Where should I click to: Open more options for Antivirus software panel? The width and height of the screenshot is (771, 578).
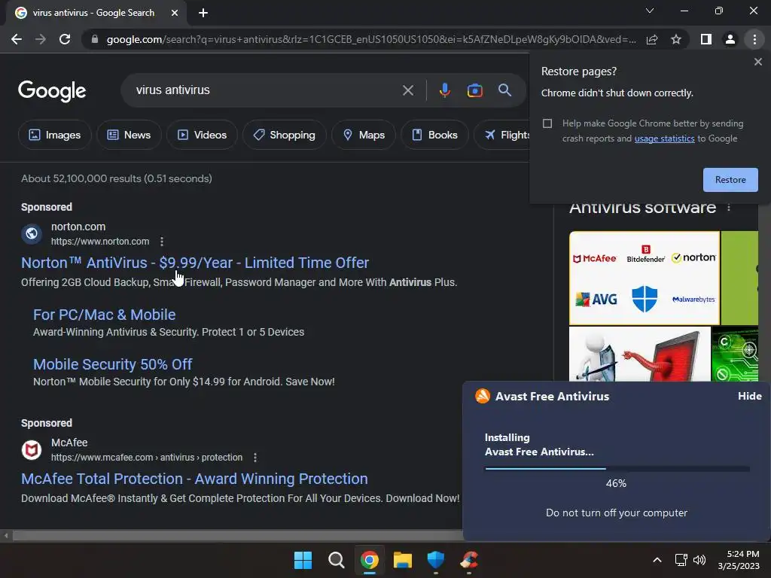pos(729,208)
